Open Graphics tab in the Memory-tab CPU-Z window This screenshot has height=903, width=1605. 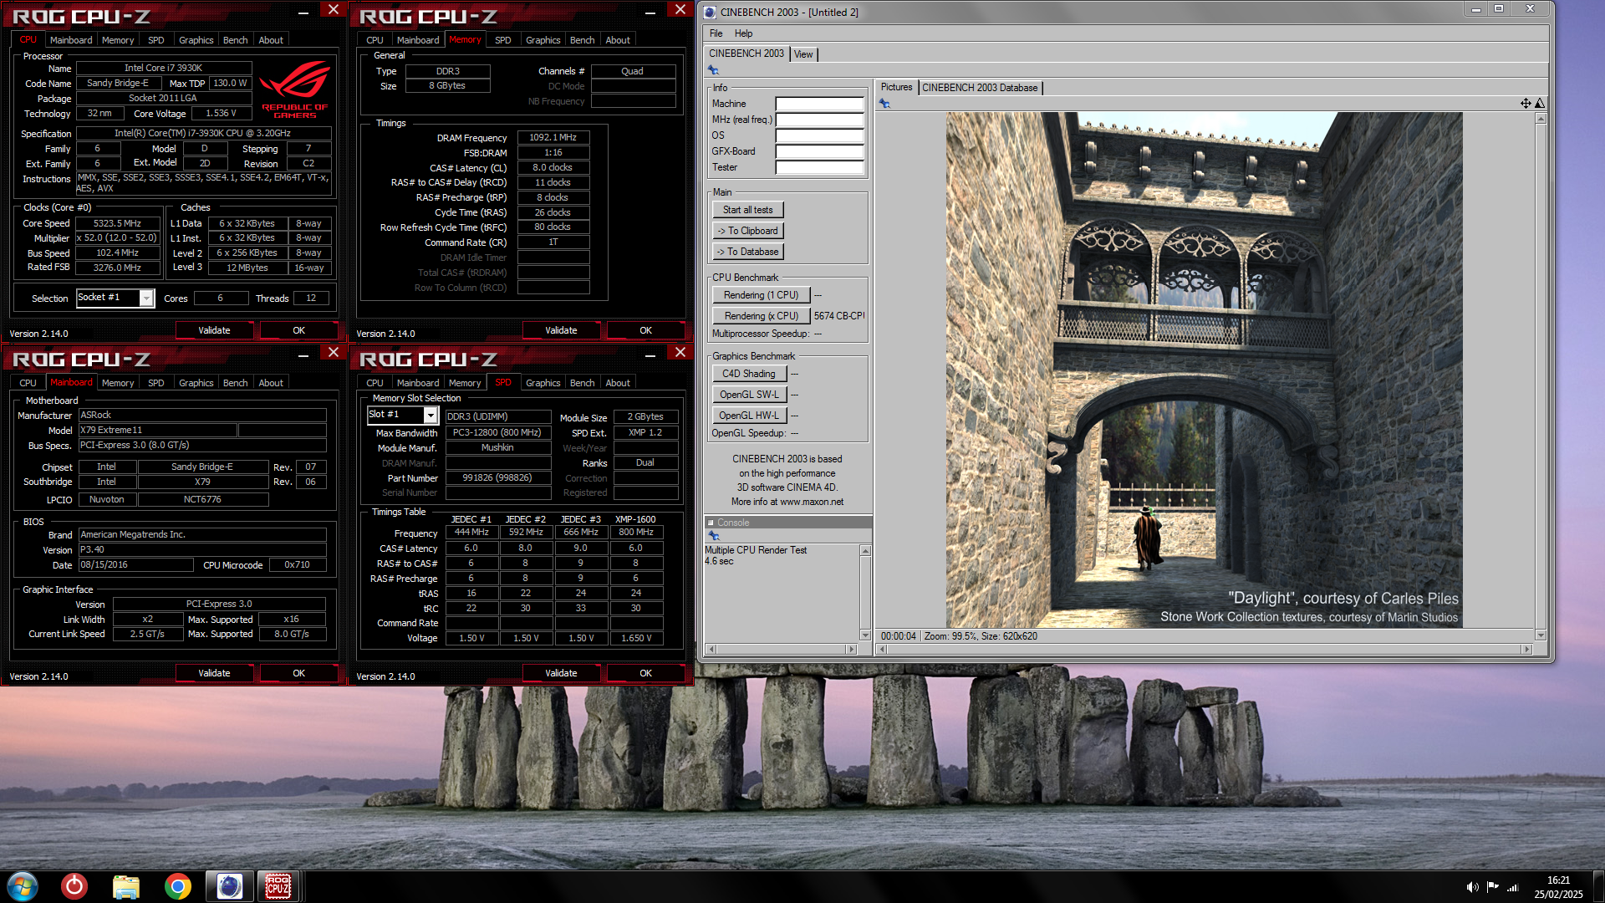[x=543, y=40]
